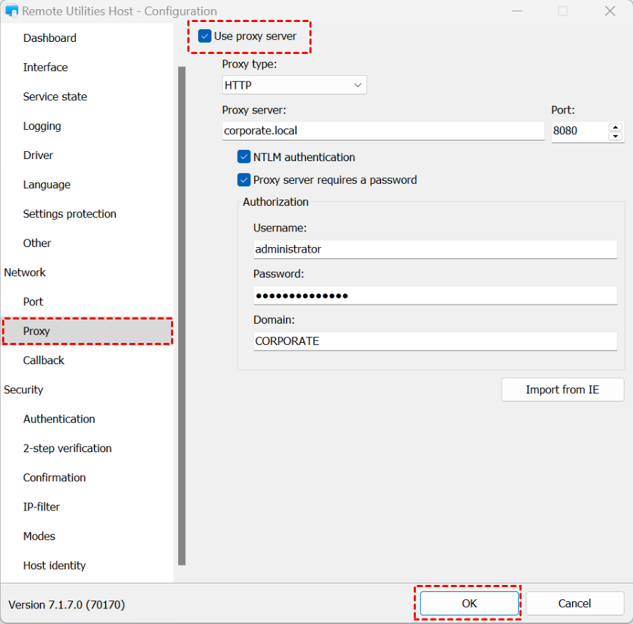The image size is (633, 624).
Task: Click OK to save proxy settings
Action: point(469,603)
